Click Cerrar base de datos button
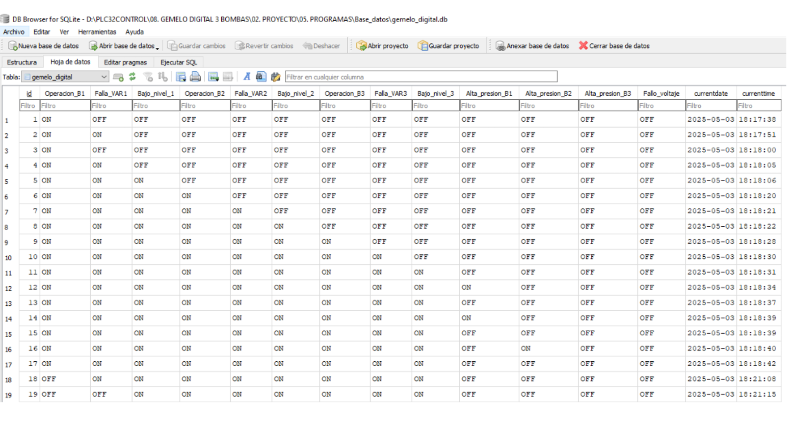This screenshot has width=791, height=445. tap(614, 46)
